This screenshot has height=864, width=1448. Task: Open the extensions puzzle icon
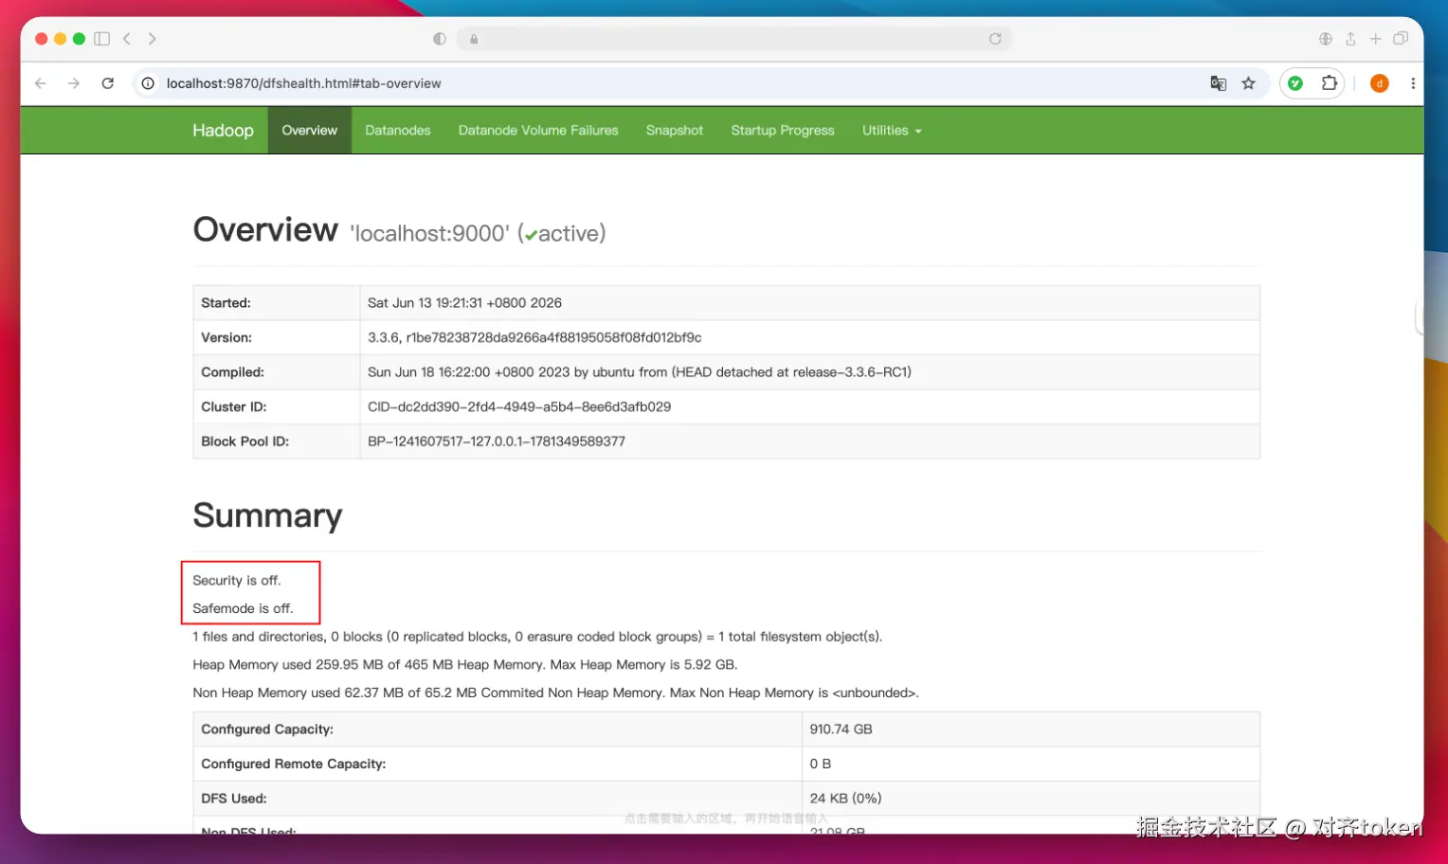[x=1330, y=83]
